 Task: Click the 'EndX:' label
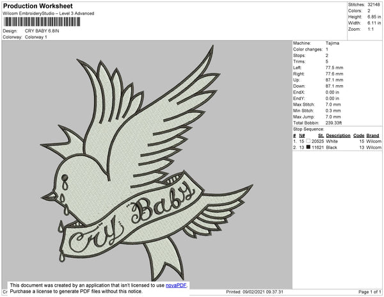tap(299, 92)
